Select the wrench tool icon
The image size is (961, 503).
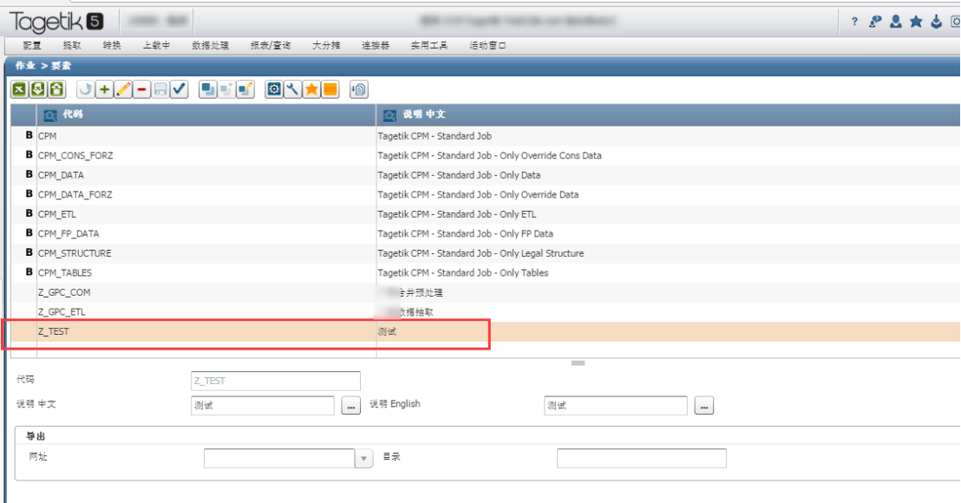coord(293,89)
